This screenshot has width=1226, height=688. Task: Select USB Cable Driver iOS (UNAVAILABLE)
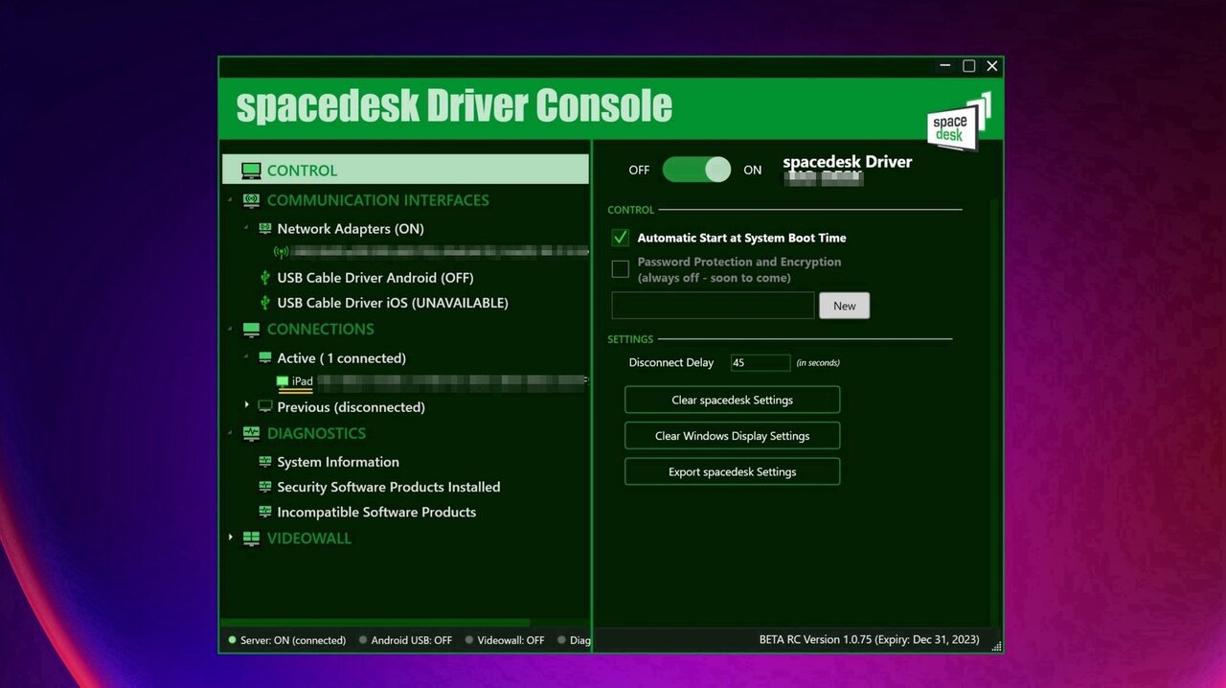(x=393, y=303)
